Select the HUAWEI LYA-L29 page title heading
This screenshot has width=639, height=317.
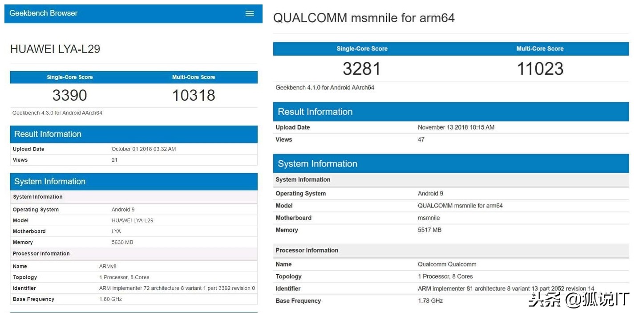pos(55,49)
